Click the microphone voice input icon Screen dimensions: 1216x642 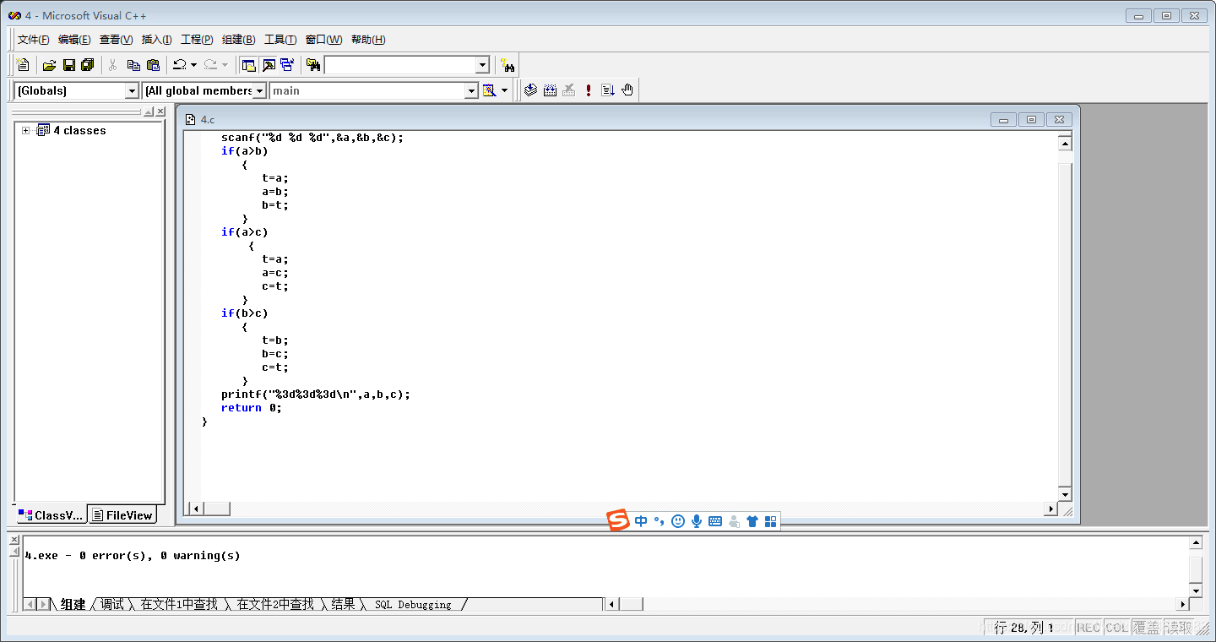[x=697, y=521]
